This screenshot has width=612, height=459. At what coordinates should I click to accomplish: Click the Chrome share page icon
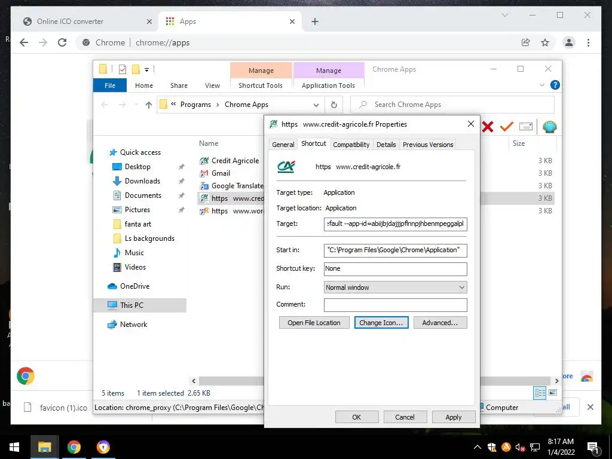point(526,42)
